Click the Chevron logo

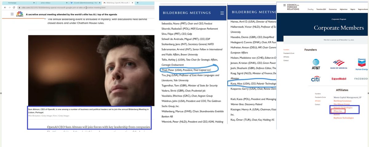click(x=362, y=64)
